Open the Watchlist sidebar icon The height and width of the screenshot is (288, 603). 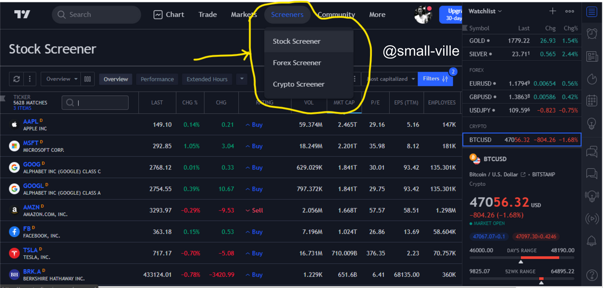coord(592,12)
